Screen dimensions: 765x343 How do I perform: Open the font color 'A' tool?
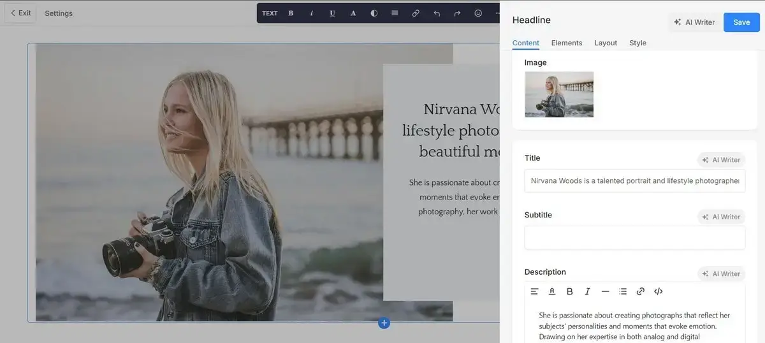click(353, 13)
